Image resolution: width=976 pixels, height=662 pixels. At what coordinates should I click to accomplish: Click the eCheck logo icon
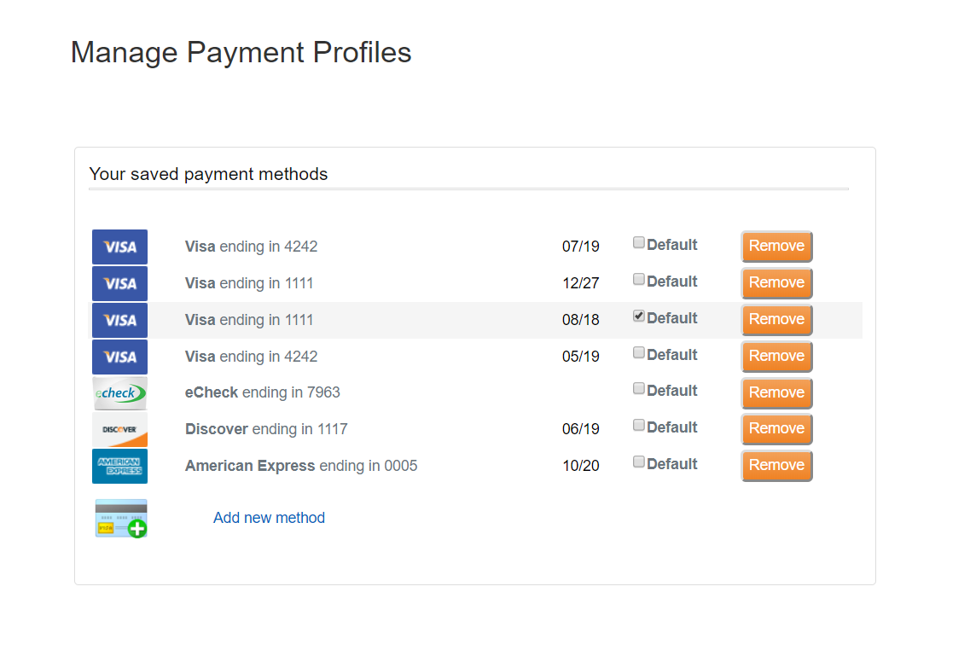[119, 393]
